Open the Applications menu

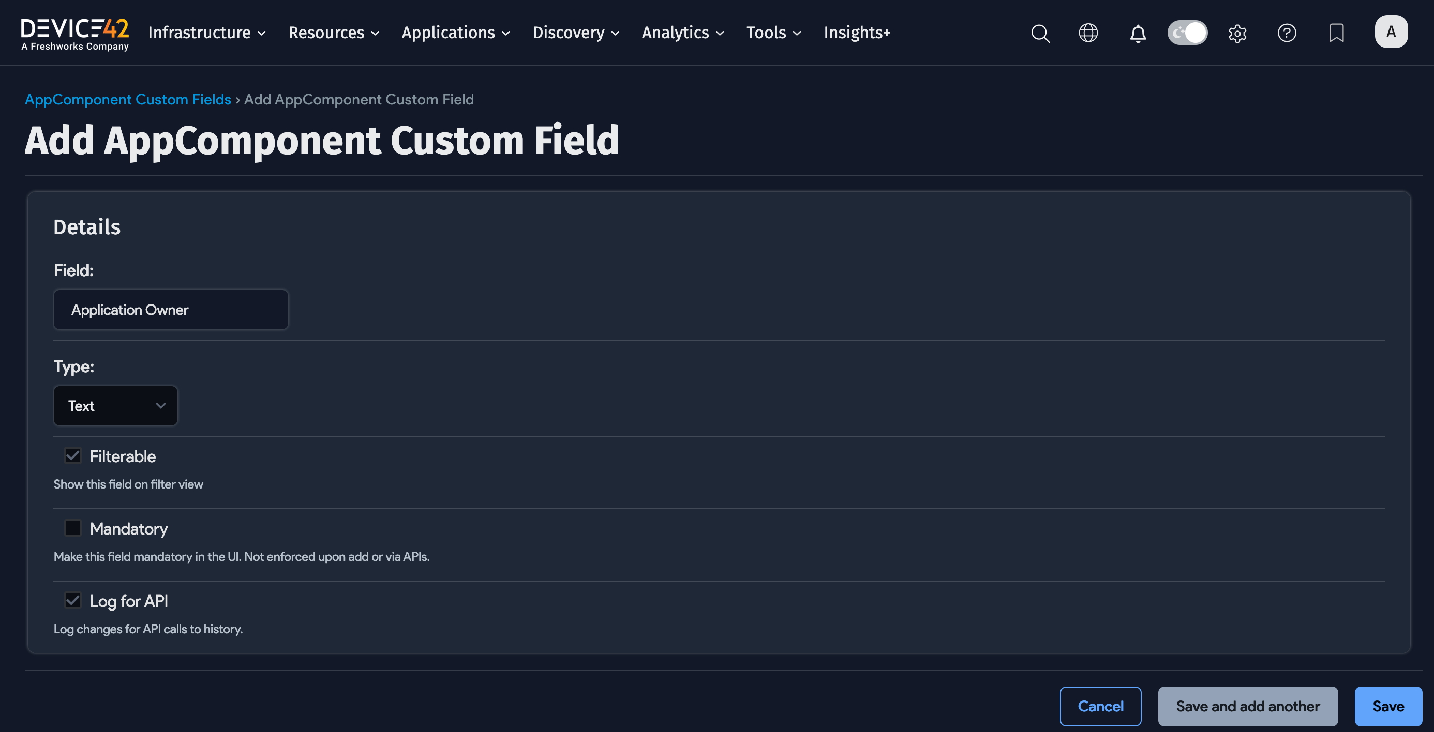pyautogui.click(x=455, y=33)
